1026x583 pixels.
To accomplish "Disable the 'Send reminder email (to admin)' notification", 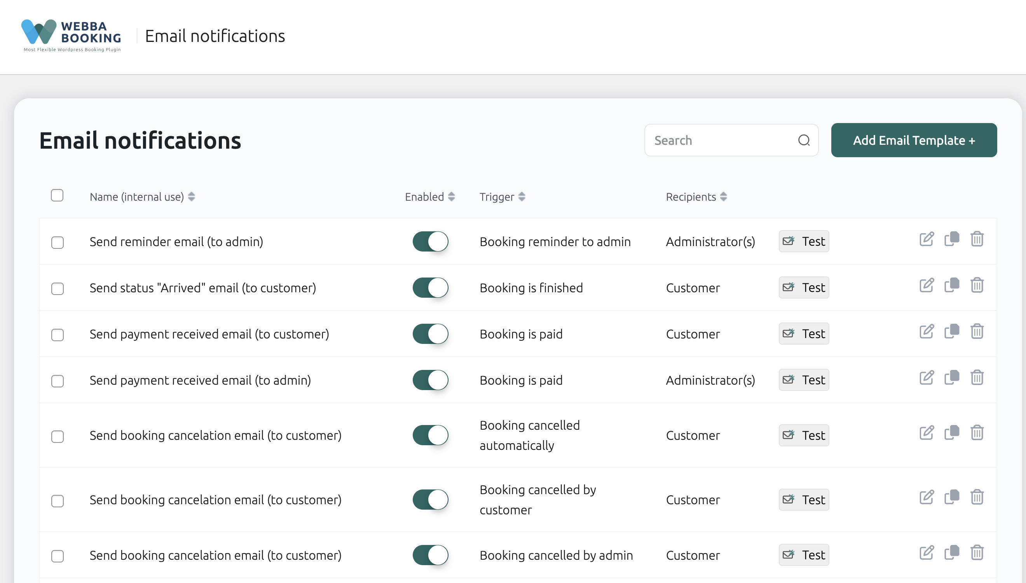I will coord(431,241).
